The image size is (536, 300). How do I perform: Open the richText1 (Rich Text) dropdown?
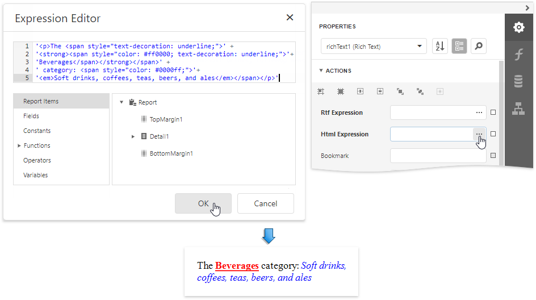pos(373,47)
